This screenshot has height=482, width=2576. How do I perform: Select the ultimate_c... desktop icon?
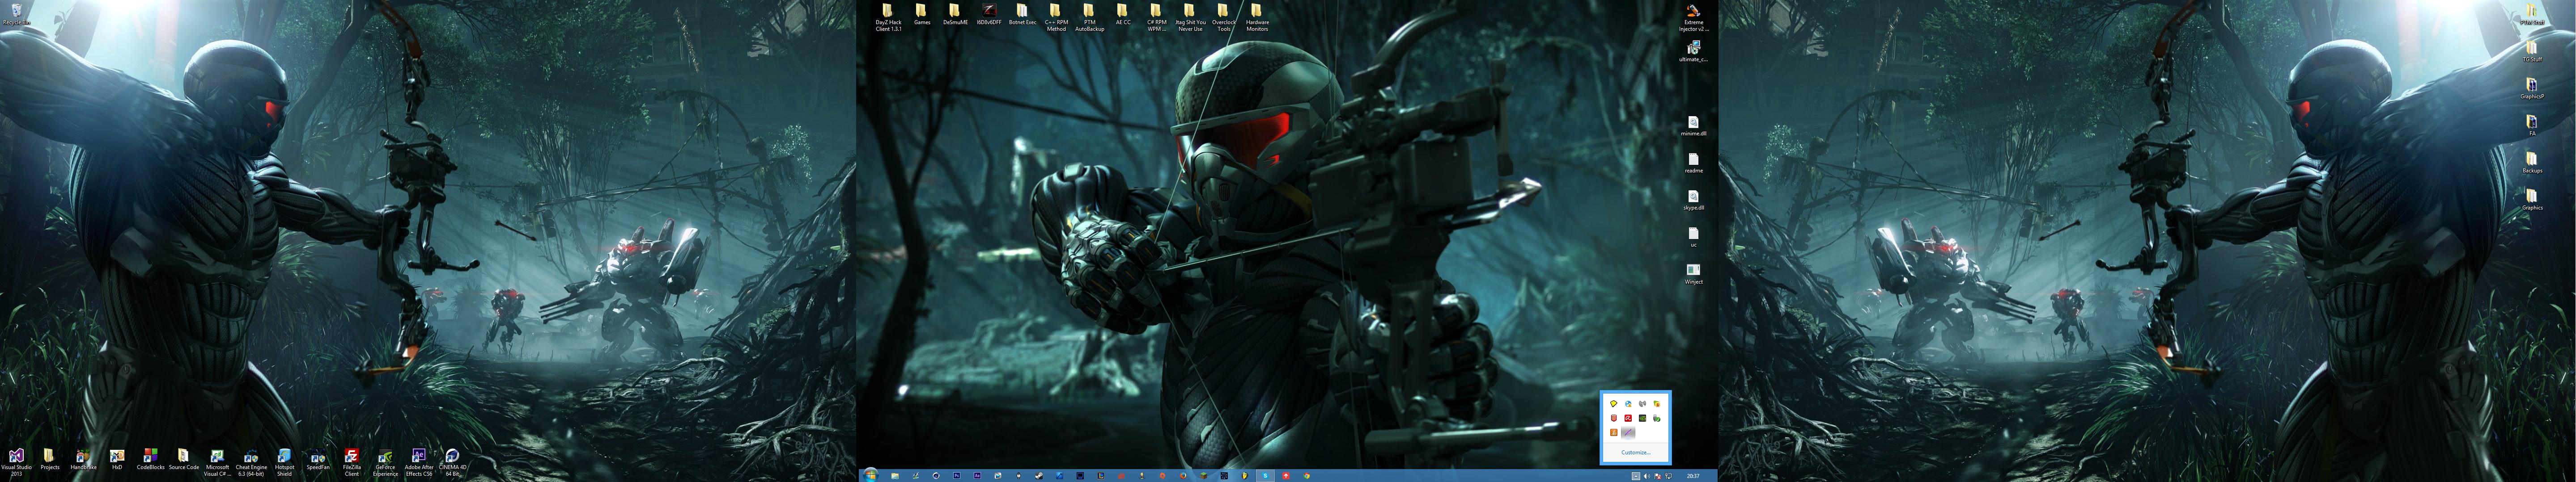[1693, 51]
